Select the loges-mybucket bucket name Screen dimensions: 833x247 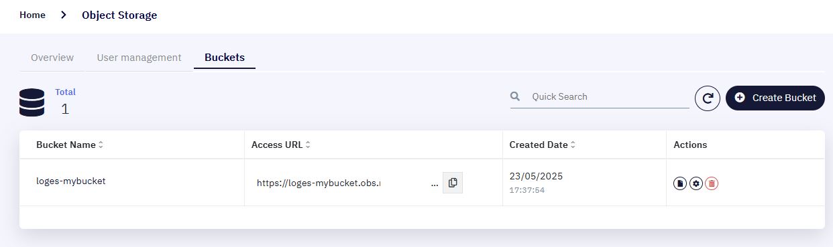coord(71,181)
